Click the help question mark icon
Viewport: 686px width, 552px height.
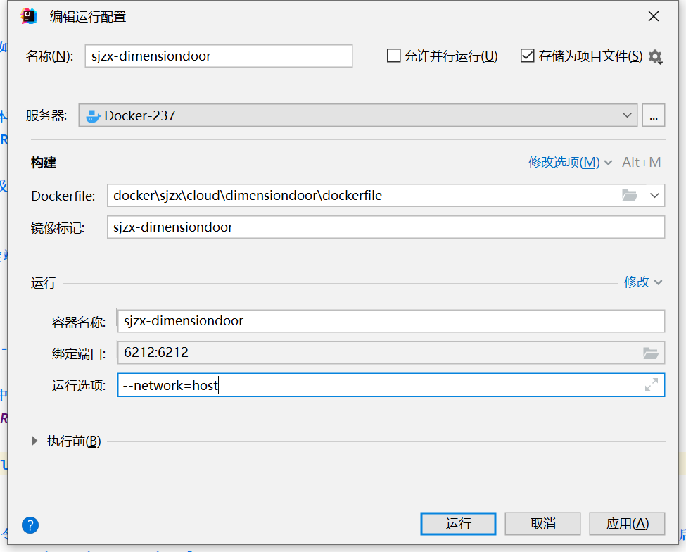click(x=30, y=525)
